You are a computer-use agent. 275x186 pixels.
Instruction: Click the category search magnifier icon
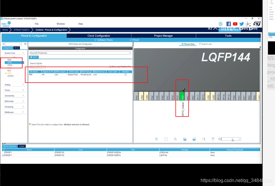click(4, 44)
